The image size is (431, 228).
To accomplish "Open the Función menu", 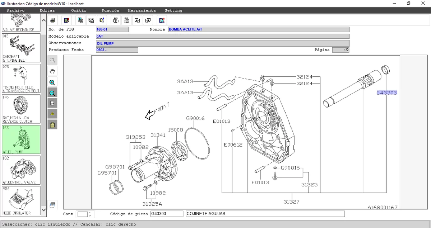I will click(110, 10).
